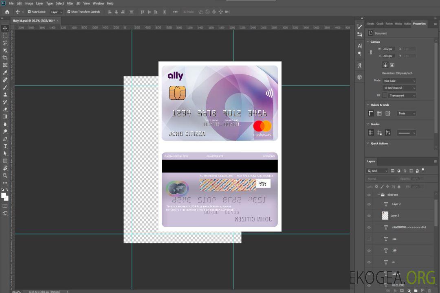The width and height of the screenshot is (440, 293).
Task: Open Properties panel options menu
Action: click(435, 24)
